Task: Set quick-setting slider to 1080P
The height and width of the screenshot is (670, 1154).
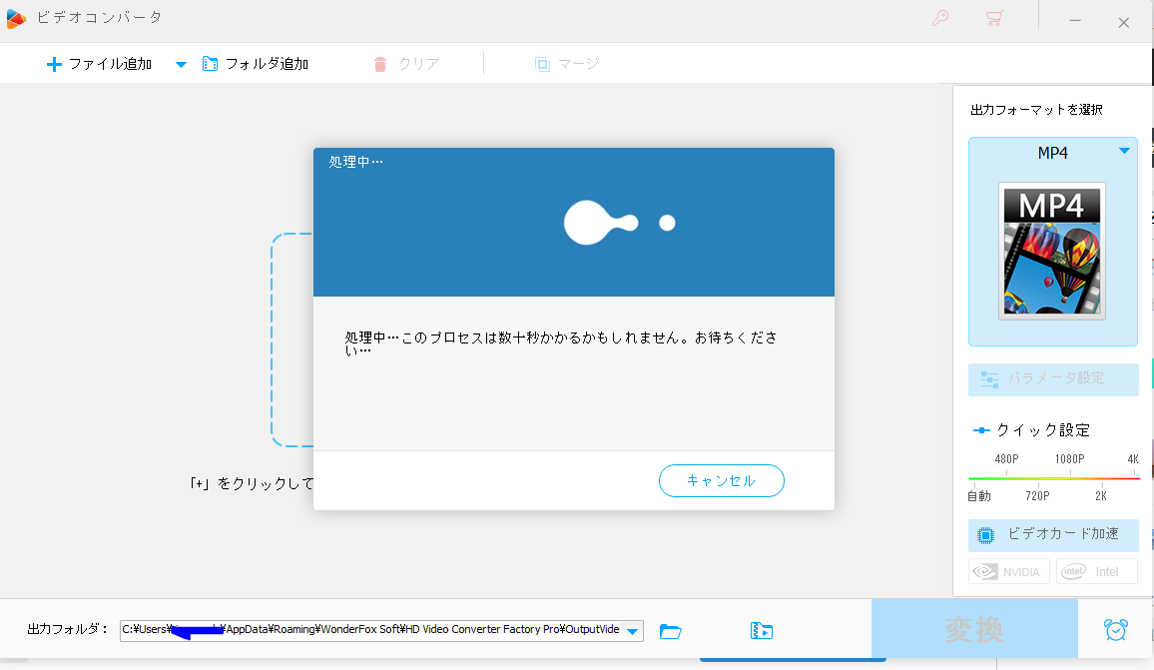Action: coord(1069,459)
